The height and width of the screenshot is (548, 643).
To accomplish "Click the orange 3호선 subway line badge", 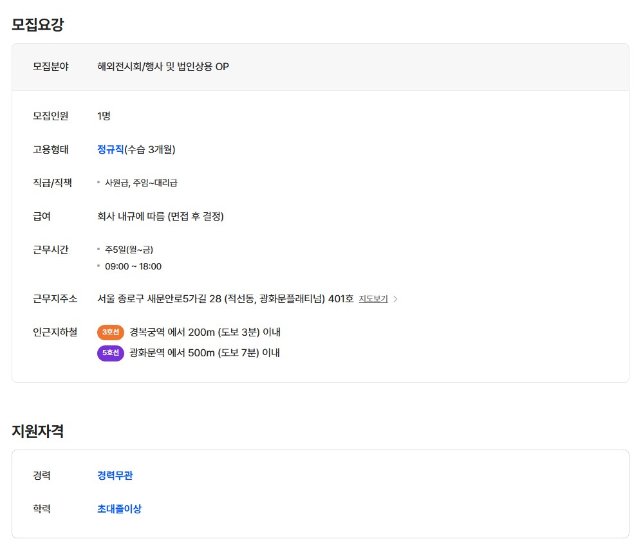I will (x=111, y=333).
